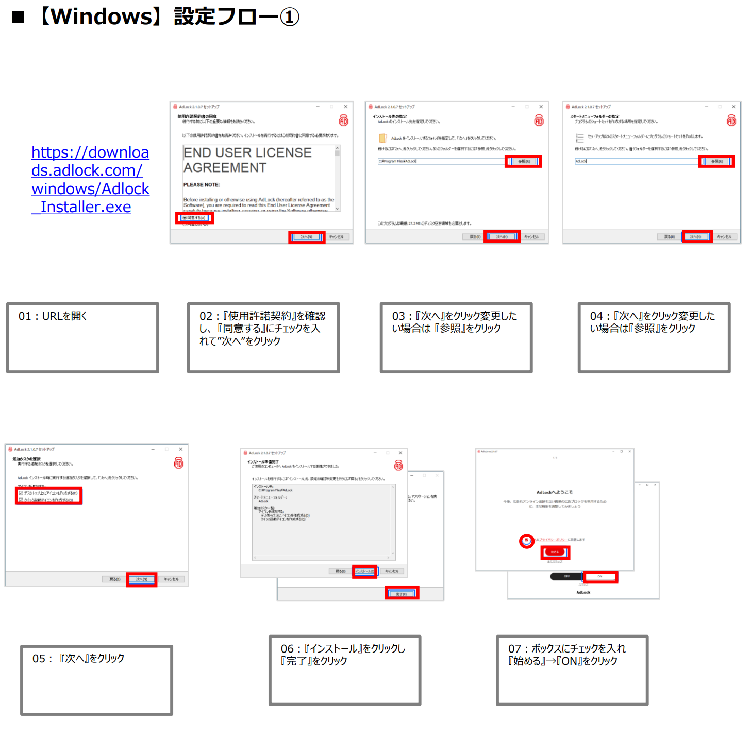Click キャンセル in the additional tasks window
This screenshot has height=738, width=751.
coord(171,579)
